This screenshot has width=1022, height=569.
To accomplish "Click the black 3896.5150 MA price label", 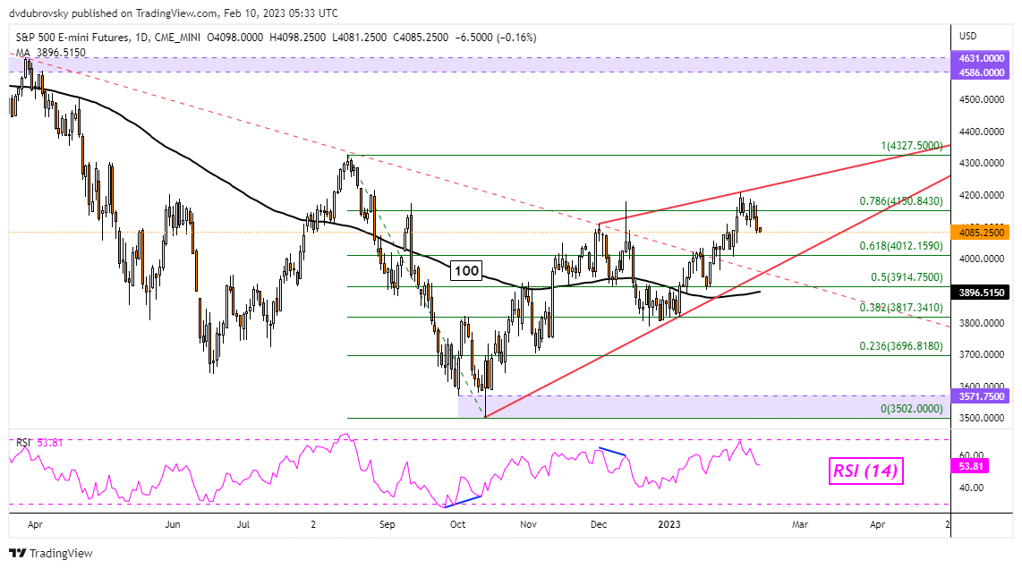I will click(x=981, y=293).
